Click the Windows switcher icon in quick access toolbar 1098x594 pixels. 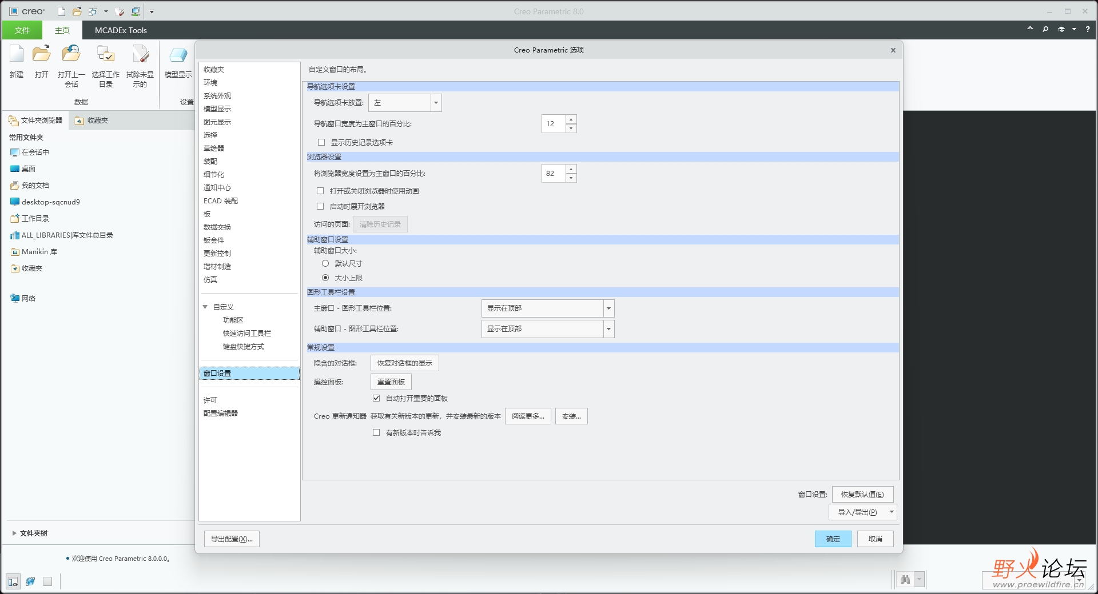[x=93, y=11]
